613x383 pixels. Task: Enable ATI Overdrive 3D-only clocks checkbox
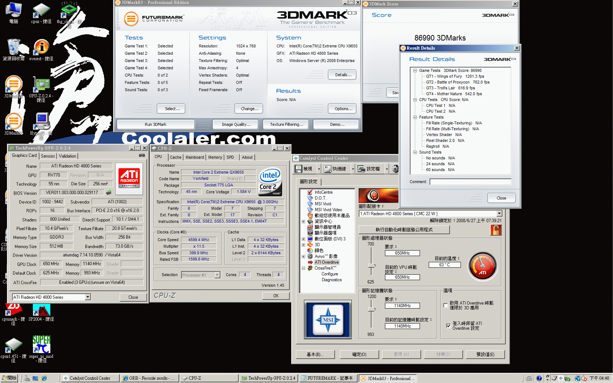[446, 305]
